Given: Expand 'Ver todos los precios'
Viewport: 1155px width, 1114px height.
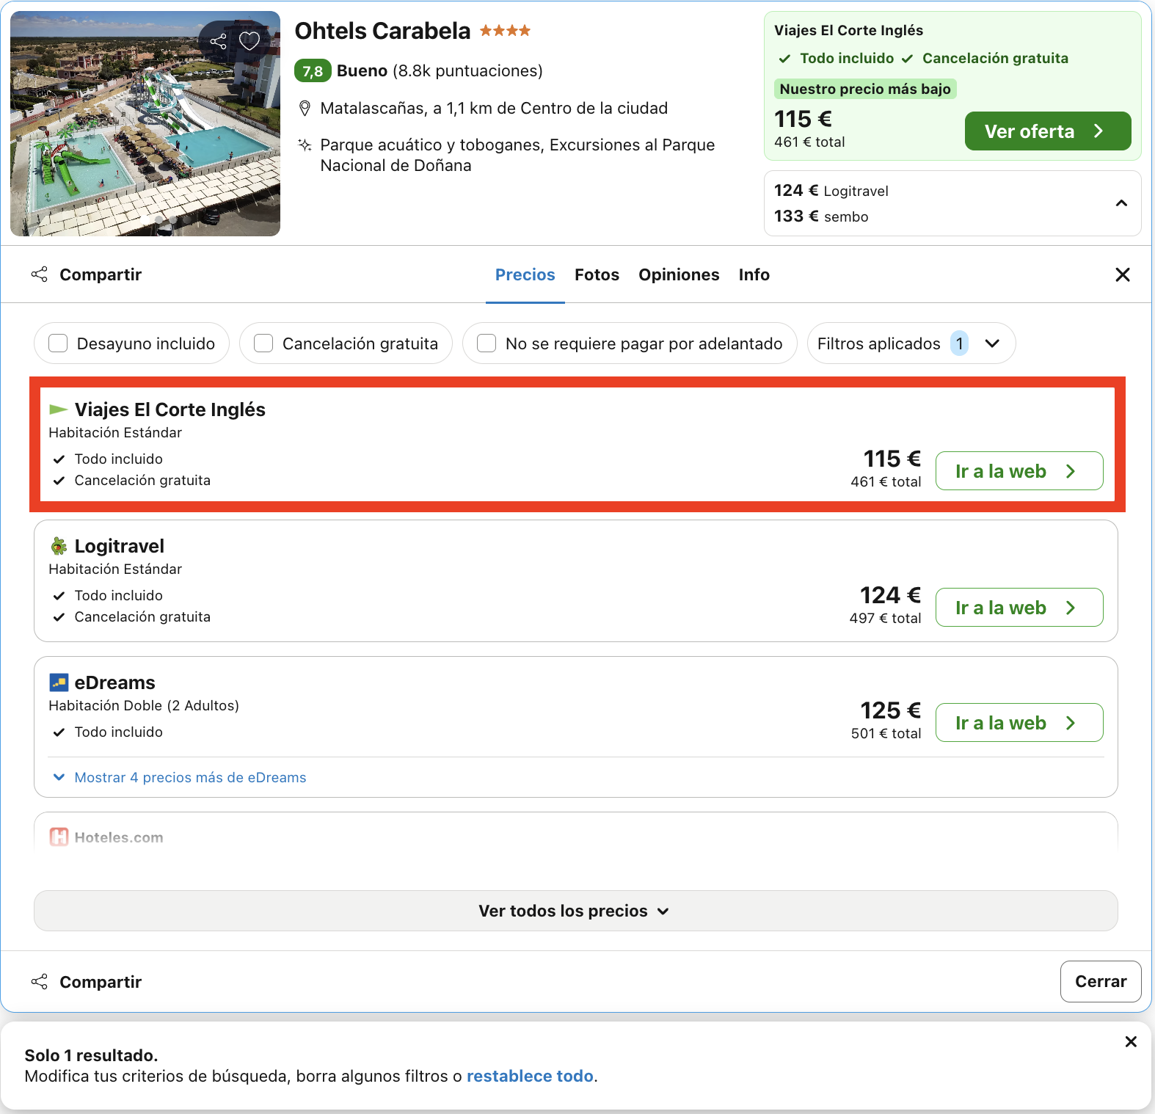Looking at the screenshot, I should pos(576,911).
